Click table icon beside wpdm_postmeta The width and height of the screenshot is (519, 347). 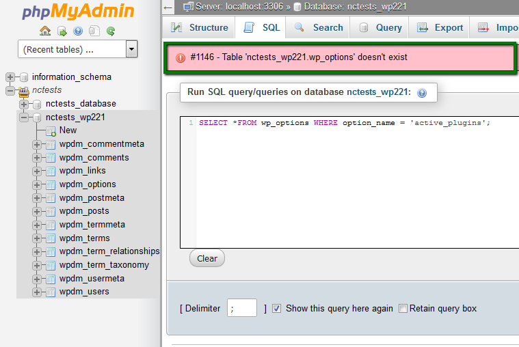point(51,198)
